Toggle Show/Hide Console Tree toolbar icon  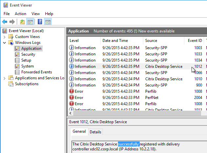(30, 22)
